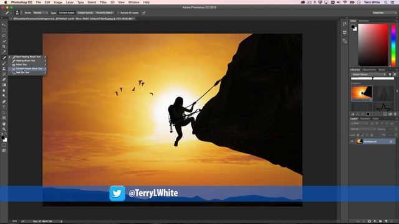Screen dimensions: 399x224
Task: Select the Hand tool
Action: tap(4, 124)
